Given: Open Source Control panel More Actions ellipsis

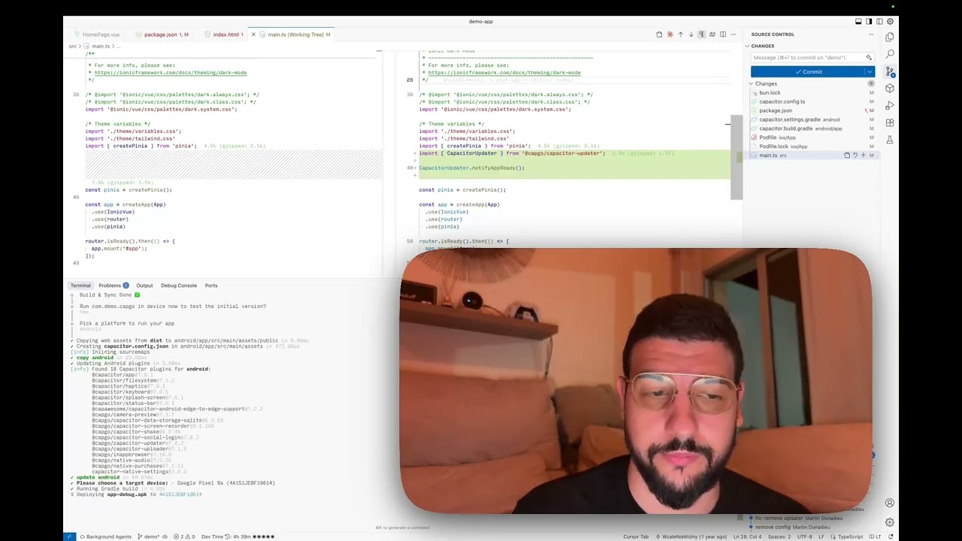Looking at the screenshot, I should click(870, 35).
